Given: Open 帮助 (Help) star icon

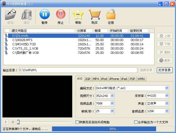Looking at the screenshot, I should (x=78, y=15).
